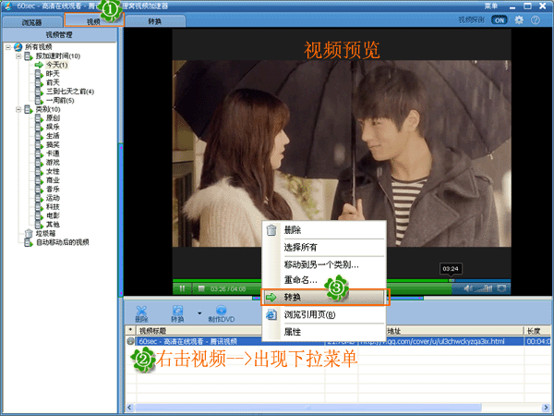The height and width of the screenshot is (416, 554).
Task: Click the horizontal scrollbar left arrow
Action: (129, 408)
